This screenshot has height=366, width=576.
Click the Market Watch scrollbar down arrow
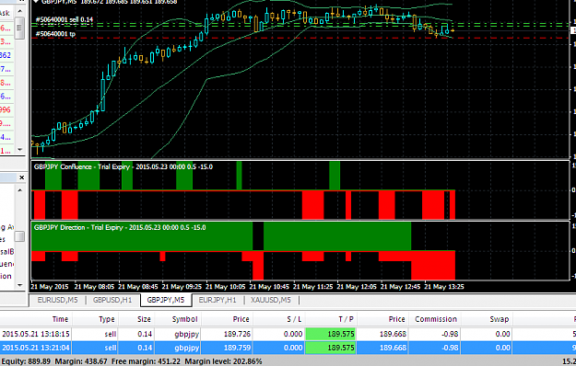(x=20, y=150)
